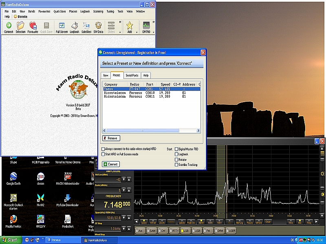326x244 pixels.
Task: Select LSB demodulation mode in Perseus
Action: pos(185,231)
